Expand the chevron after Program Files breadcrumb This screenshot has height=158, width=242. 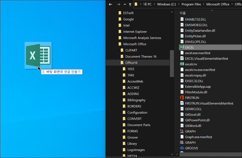point(203,4)
